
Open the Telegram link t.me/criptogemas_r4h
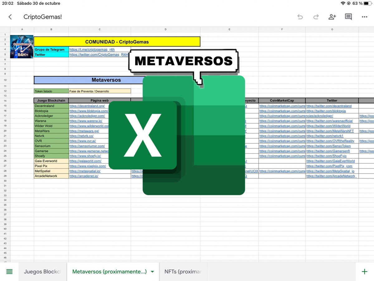point(92,49)
